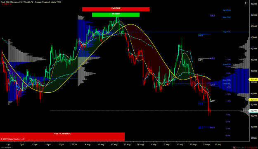Click the 13 sep date axis label
258x149 pixels.
tap(180, 144)
